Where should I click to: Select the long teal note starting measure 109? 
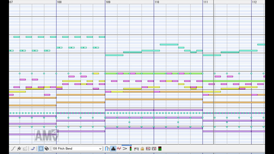pyautogui.click(x=114, y=55)
